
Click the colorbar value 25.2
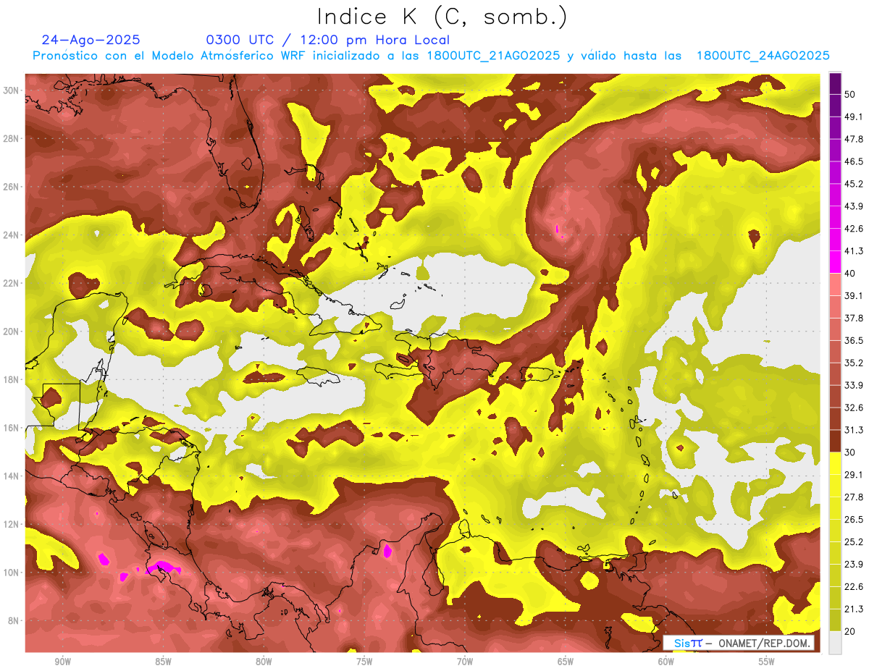coord(855,541)
